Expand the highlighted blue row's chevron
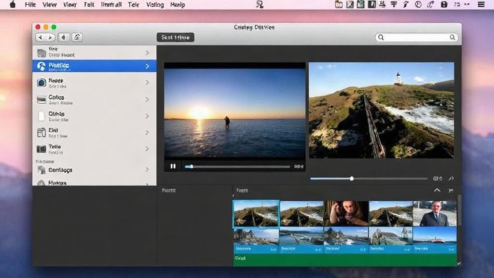Viewport: 494px width, 278px height. [148, 66]
